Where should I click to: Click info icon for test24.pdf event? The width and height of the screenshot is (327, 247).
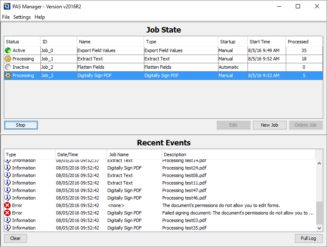point(7,168)
